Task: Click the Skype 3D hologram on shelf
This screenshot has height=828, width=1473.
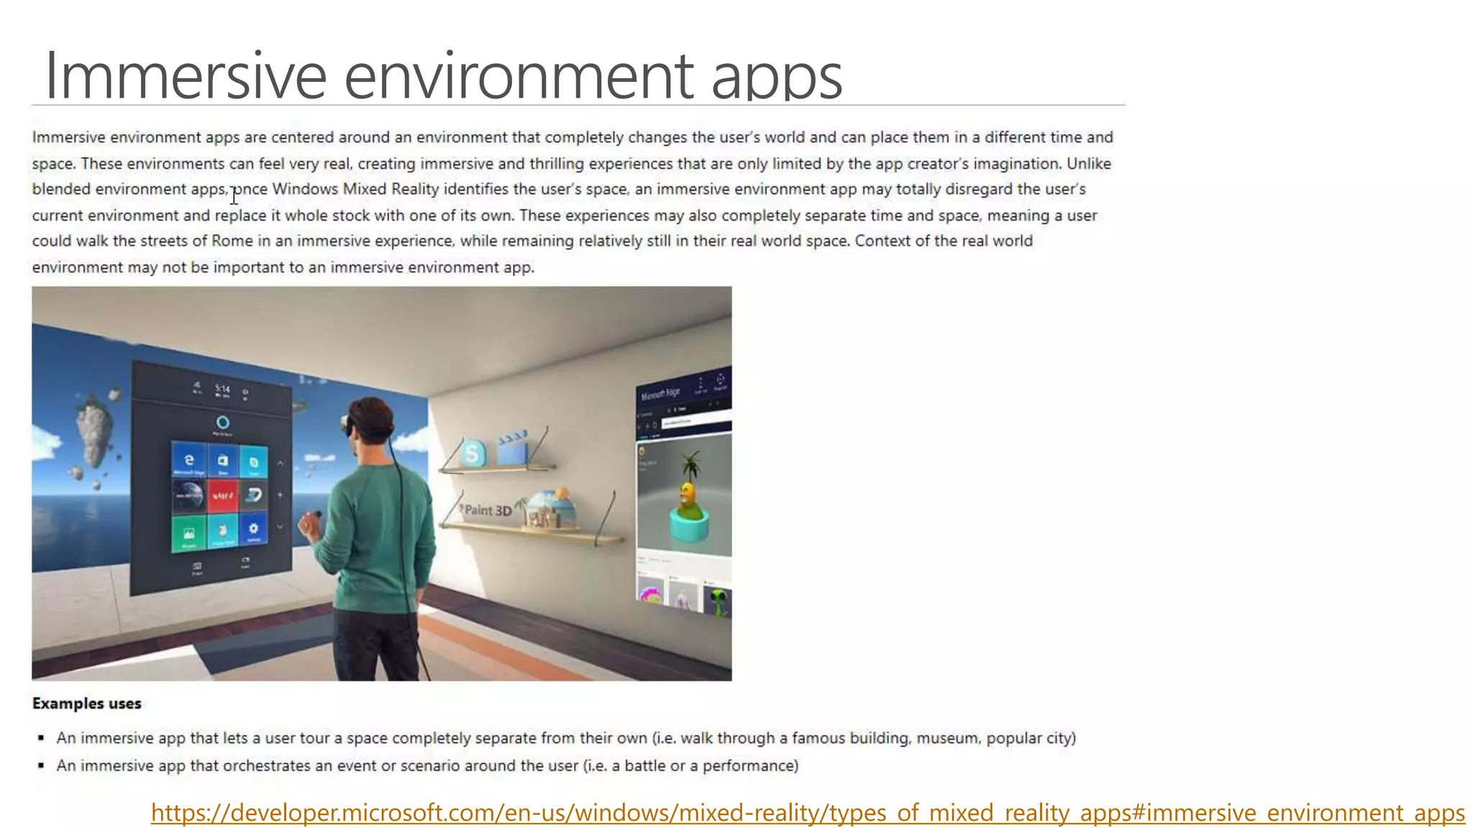Action: click(473, 453)
